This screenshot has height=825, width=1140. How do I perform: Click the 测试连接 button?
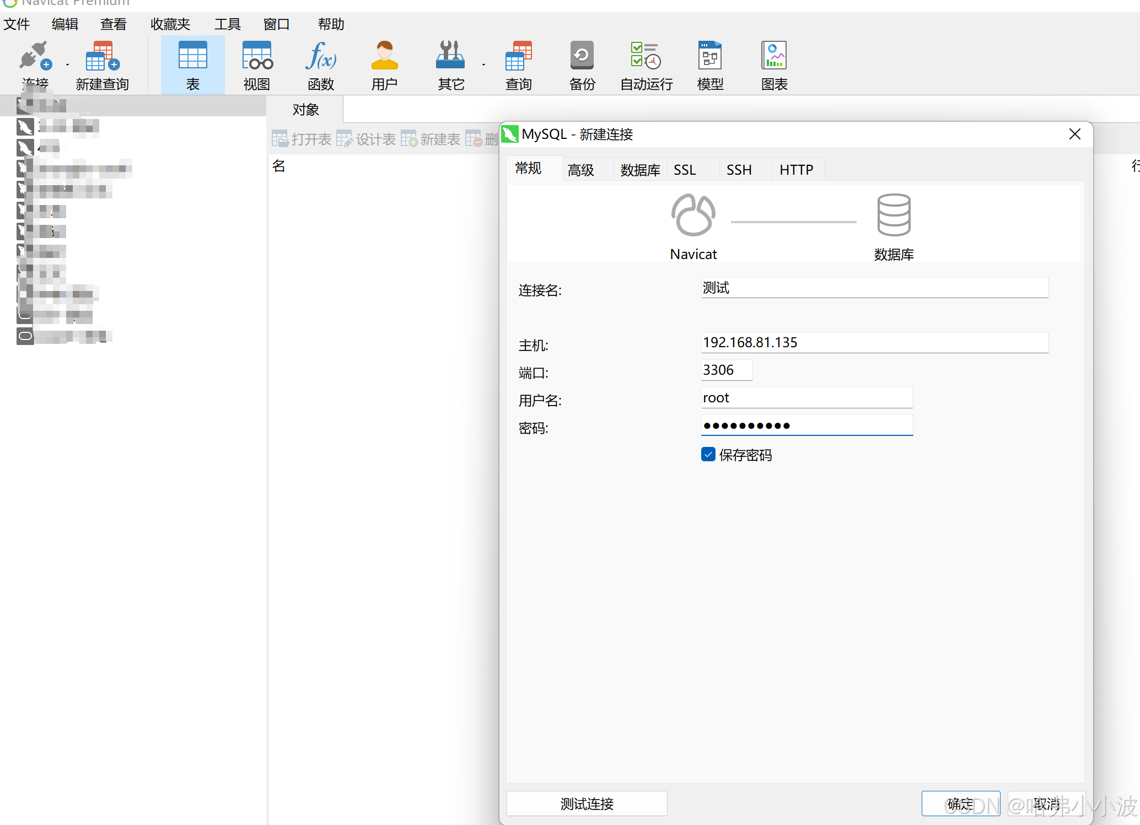(587, 804)
